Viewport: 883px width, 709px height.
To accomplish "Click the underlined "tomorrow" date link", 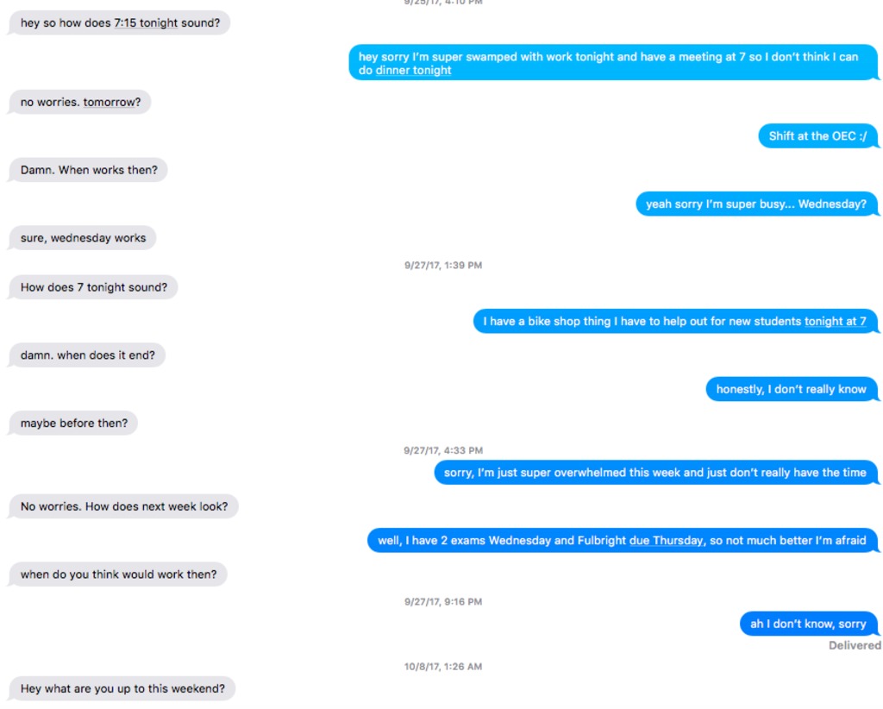I will 110,102.
